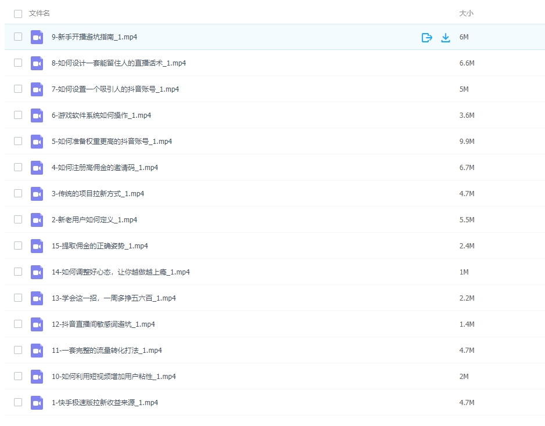Click the video icon beside 6-游戏软件系统如何操作

(x=37, y=115)
